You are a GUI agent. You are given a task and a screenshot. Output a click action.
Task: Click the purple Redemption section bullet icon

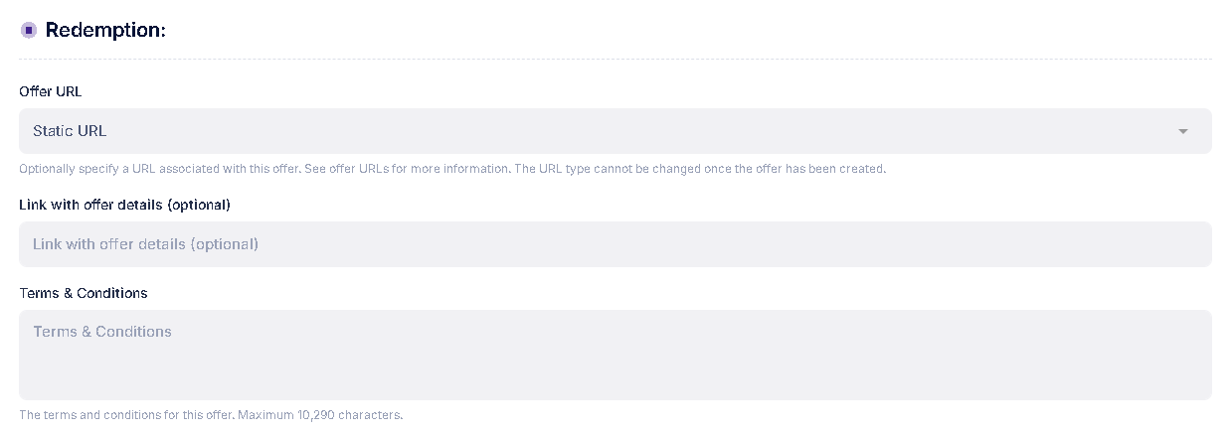click(x=29, y=31)
